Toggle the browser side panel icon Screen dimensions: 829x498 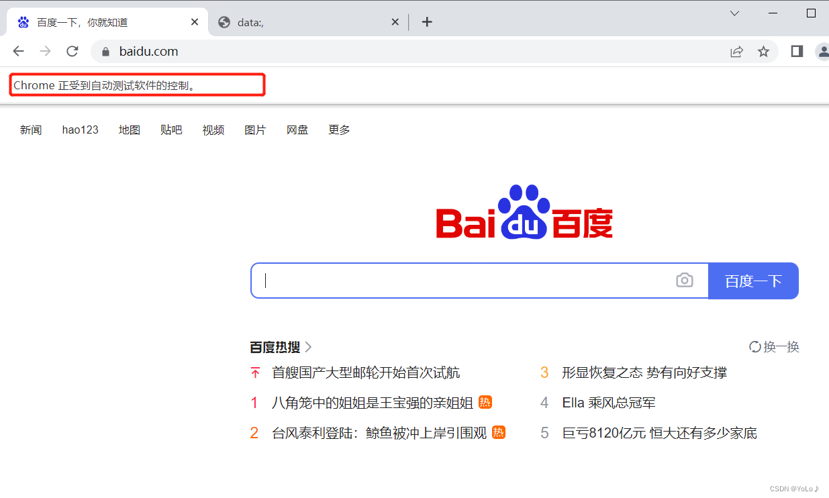point(797,52)
